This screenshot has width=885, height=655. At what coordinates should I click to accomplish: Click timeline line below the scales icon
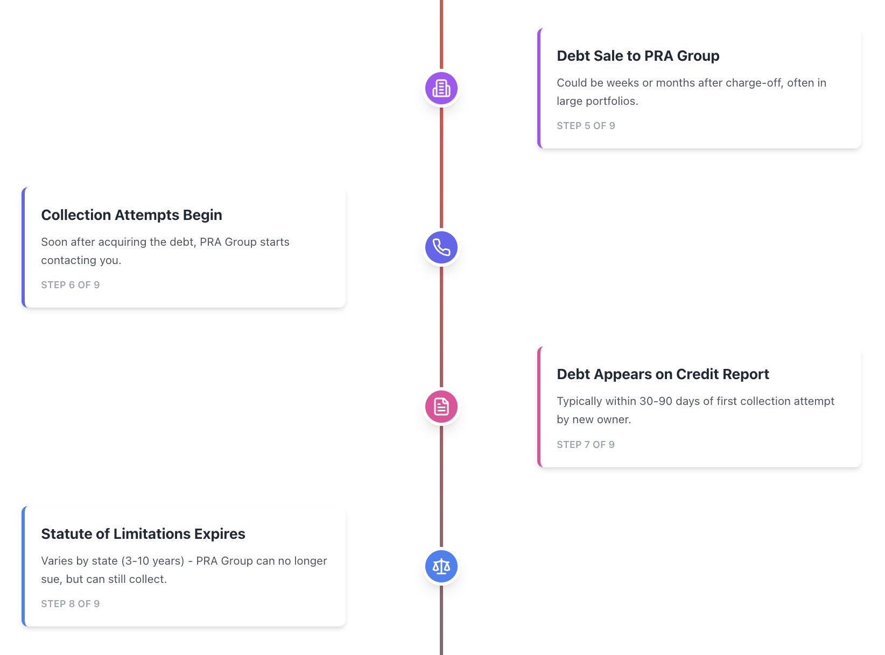coord(441,620)
